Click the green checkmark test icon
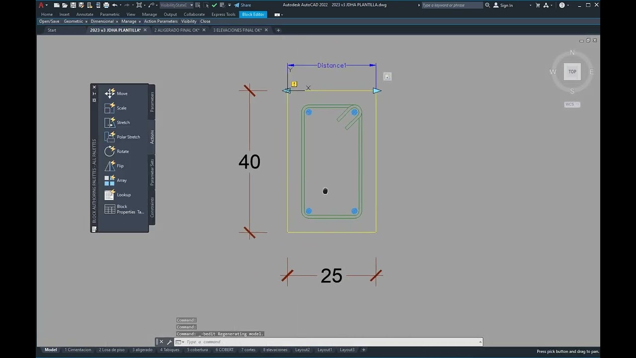Image resolution: width=636 pixels, height=358 pixels. pyautogui.click(x=214, y=5)
